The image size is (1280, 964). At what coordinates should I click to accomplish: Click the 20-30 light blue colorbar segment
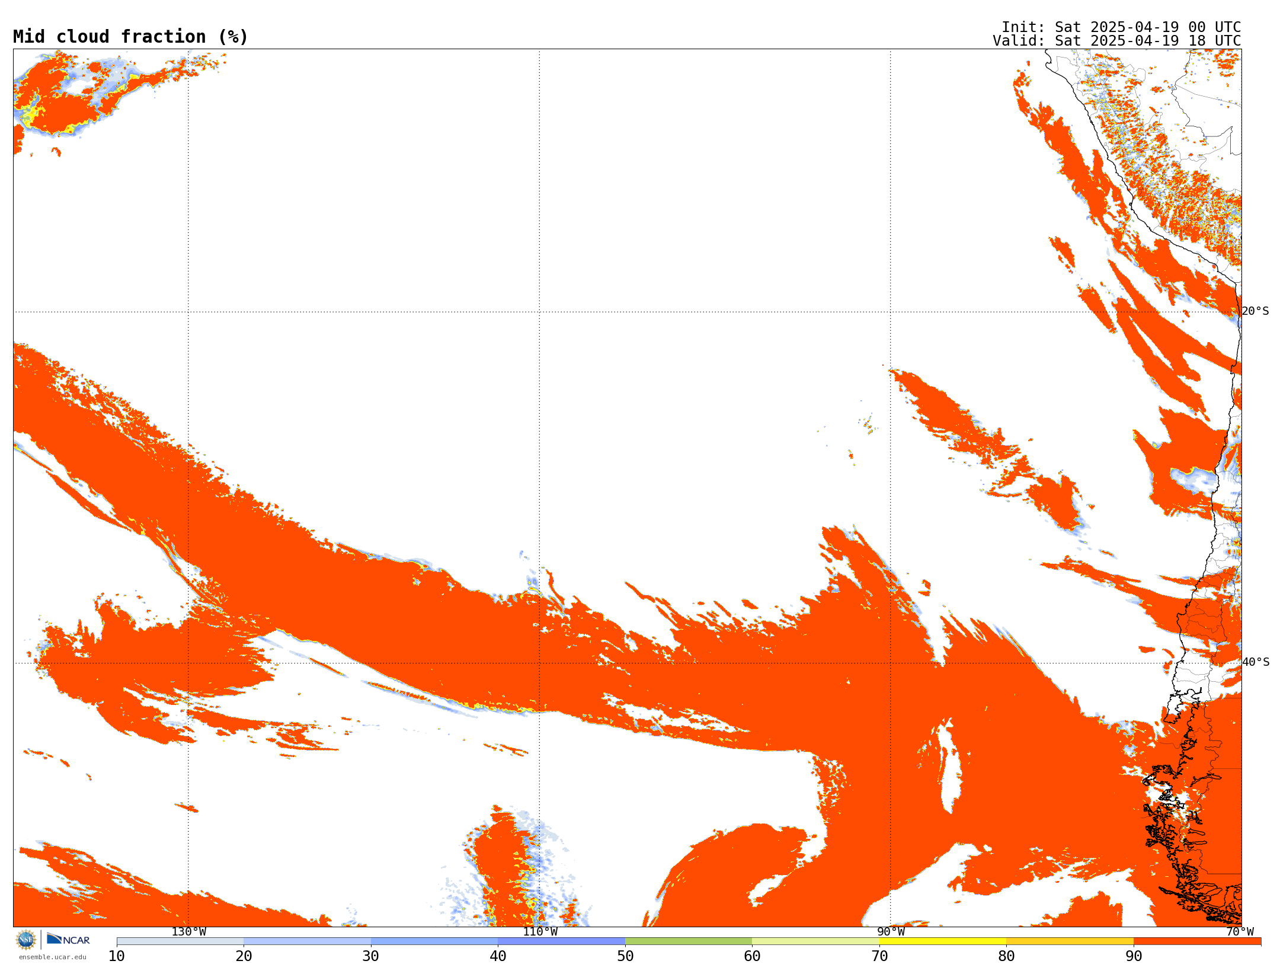tap(307, 941)
